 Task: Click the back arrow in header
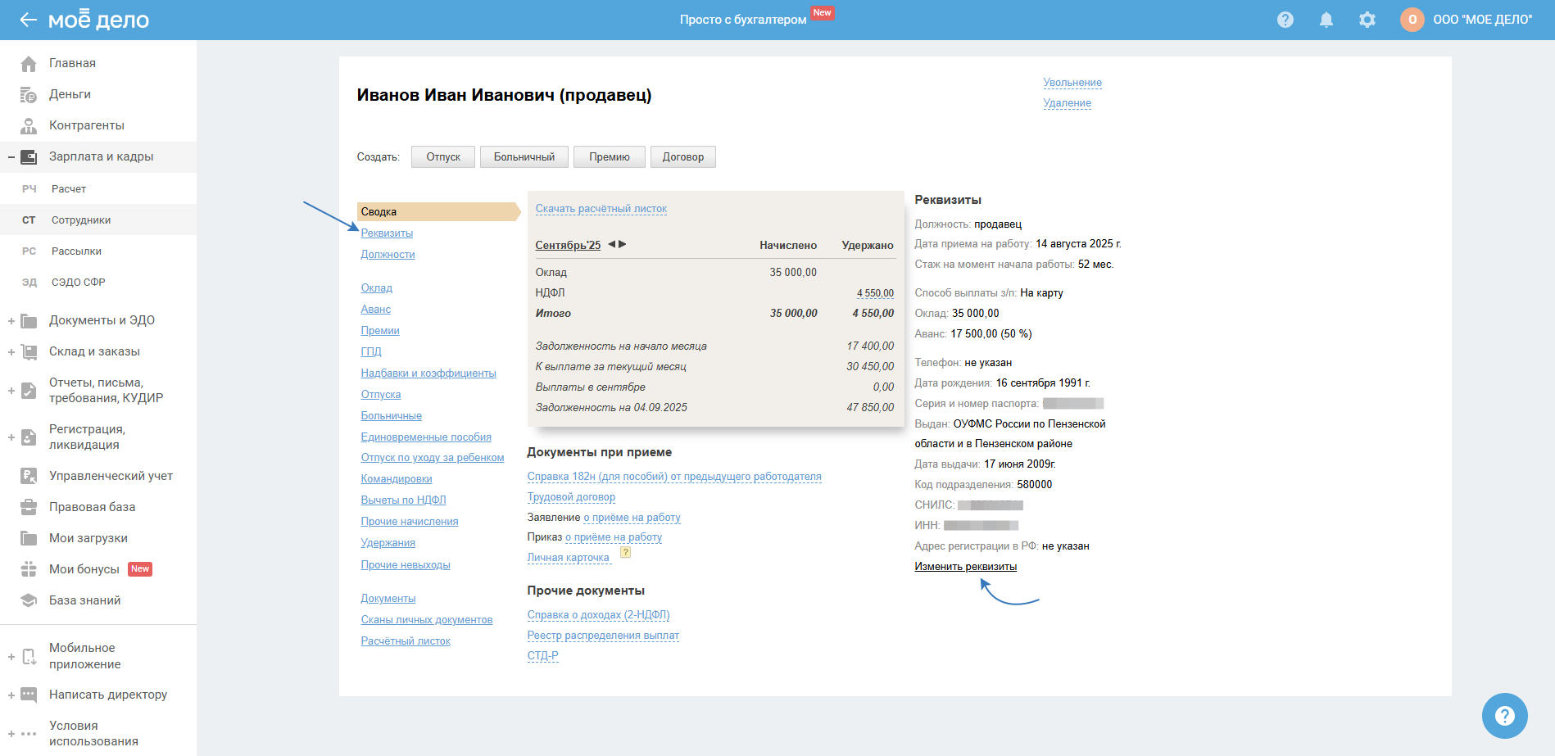(29, 20)
